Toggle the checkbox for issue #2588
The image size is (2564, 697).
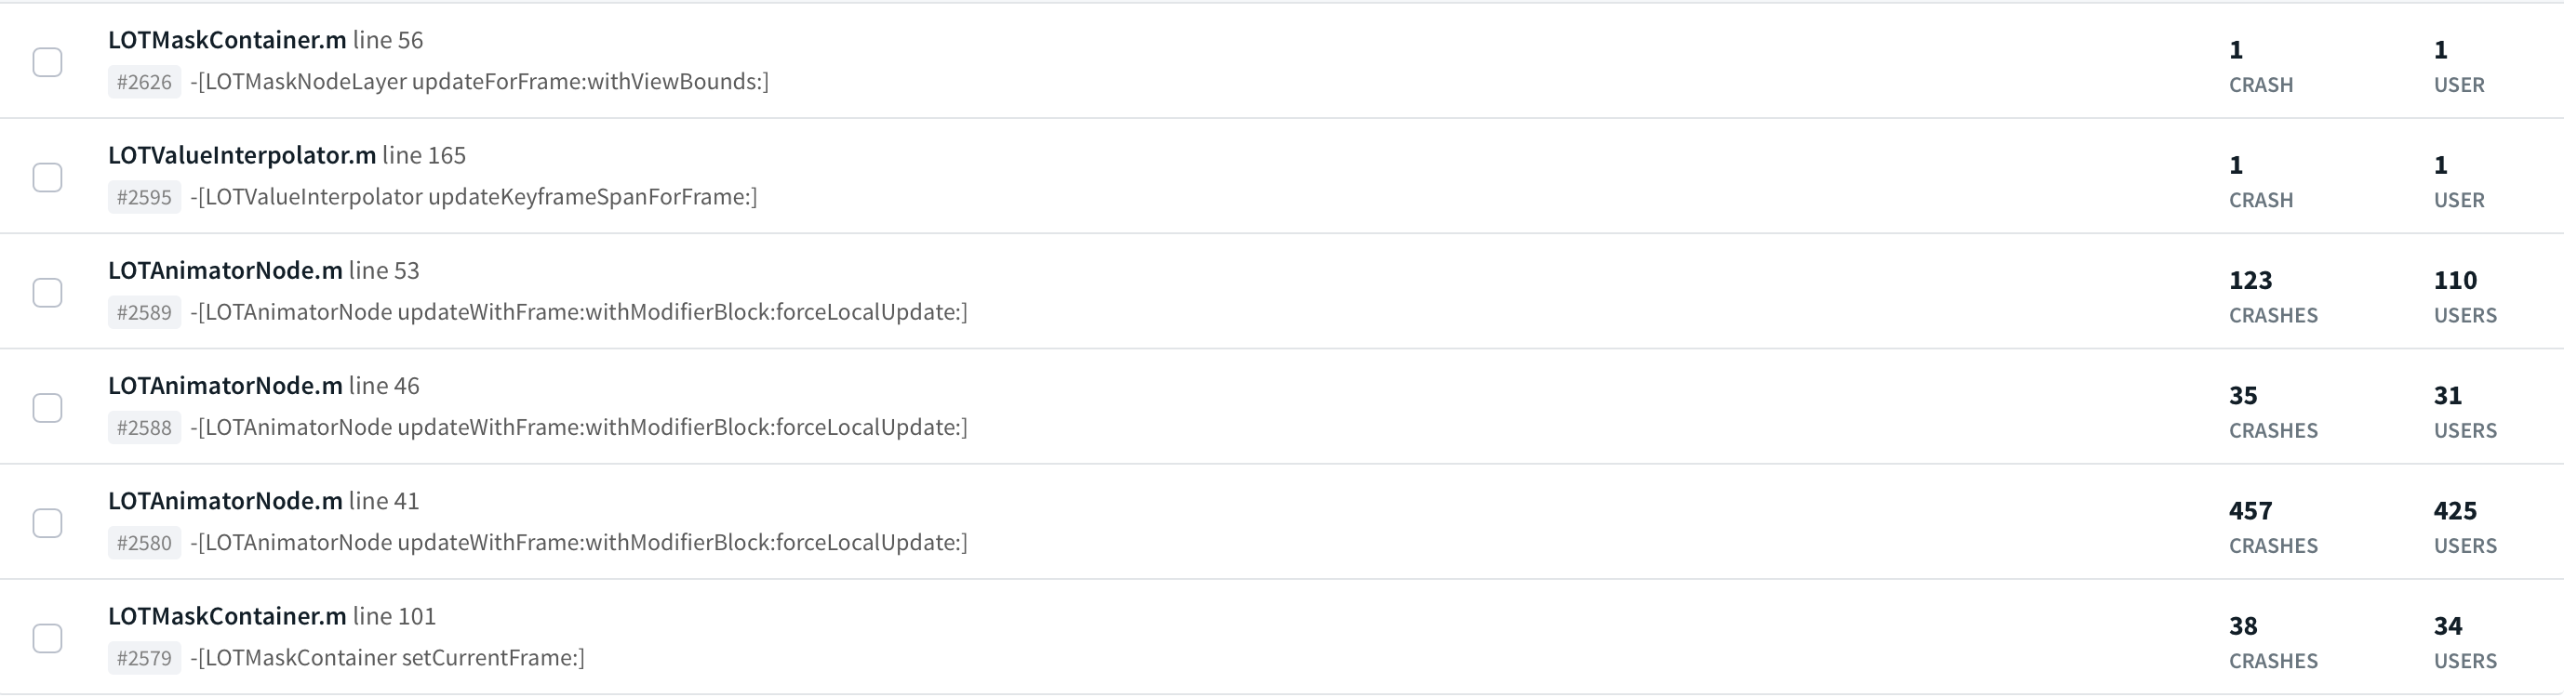point(47,408)
